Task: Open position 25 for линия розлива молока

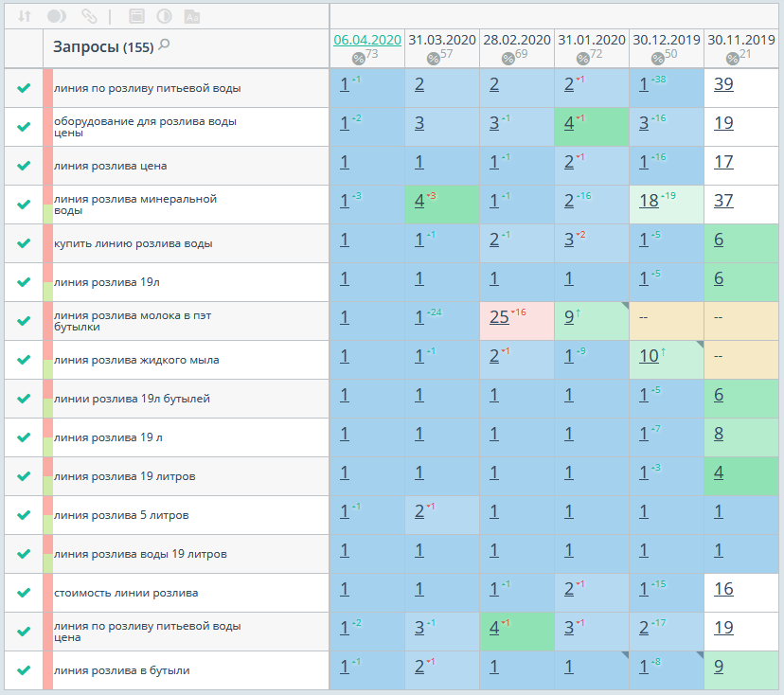Action: point(499,317)
